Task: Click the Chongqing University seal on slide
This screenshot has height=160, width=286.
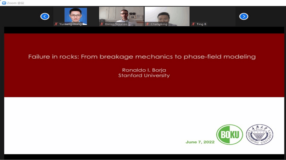Action: pyautogui.click(x=260, y=134)
